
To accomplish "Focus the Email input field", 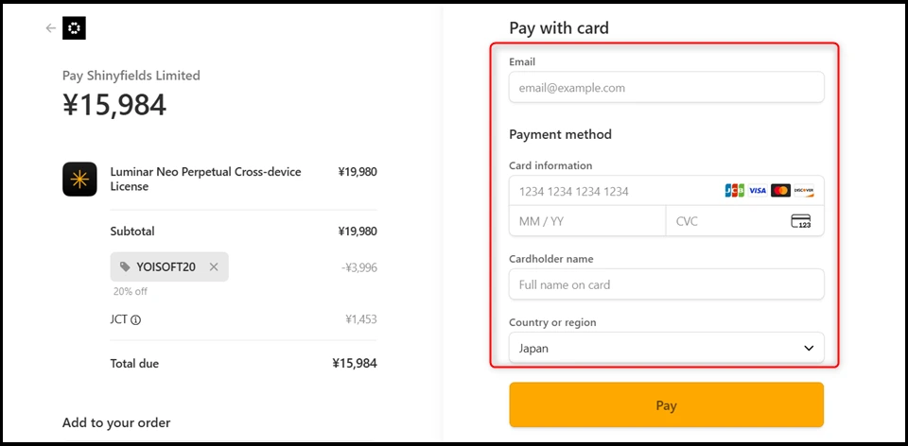I will 666,88.
